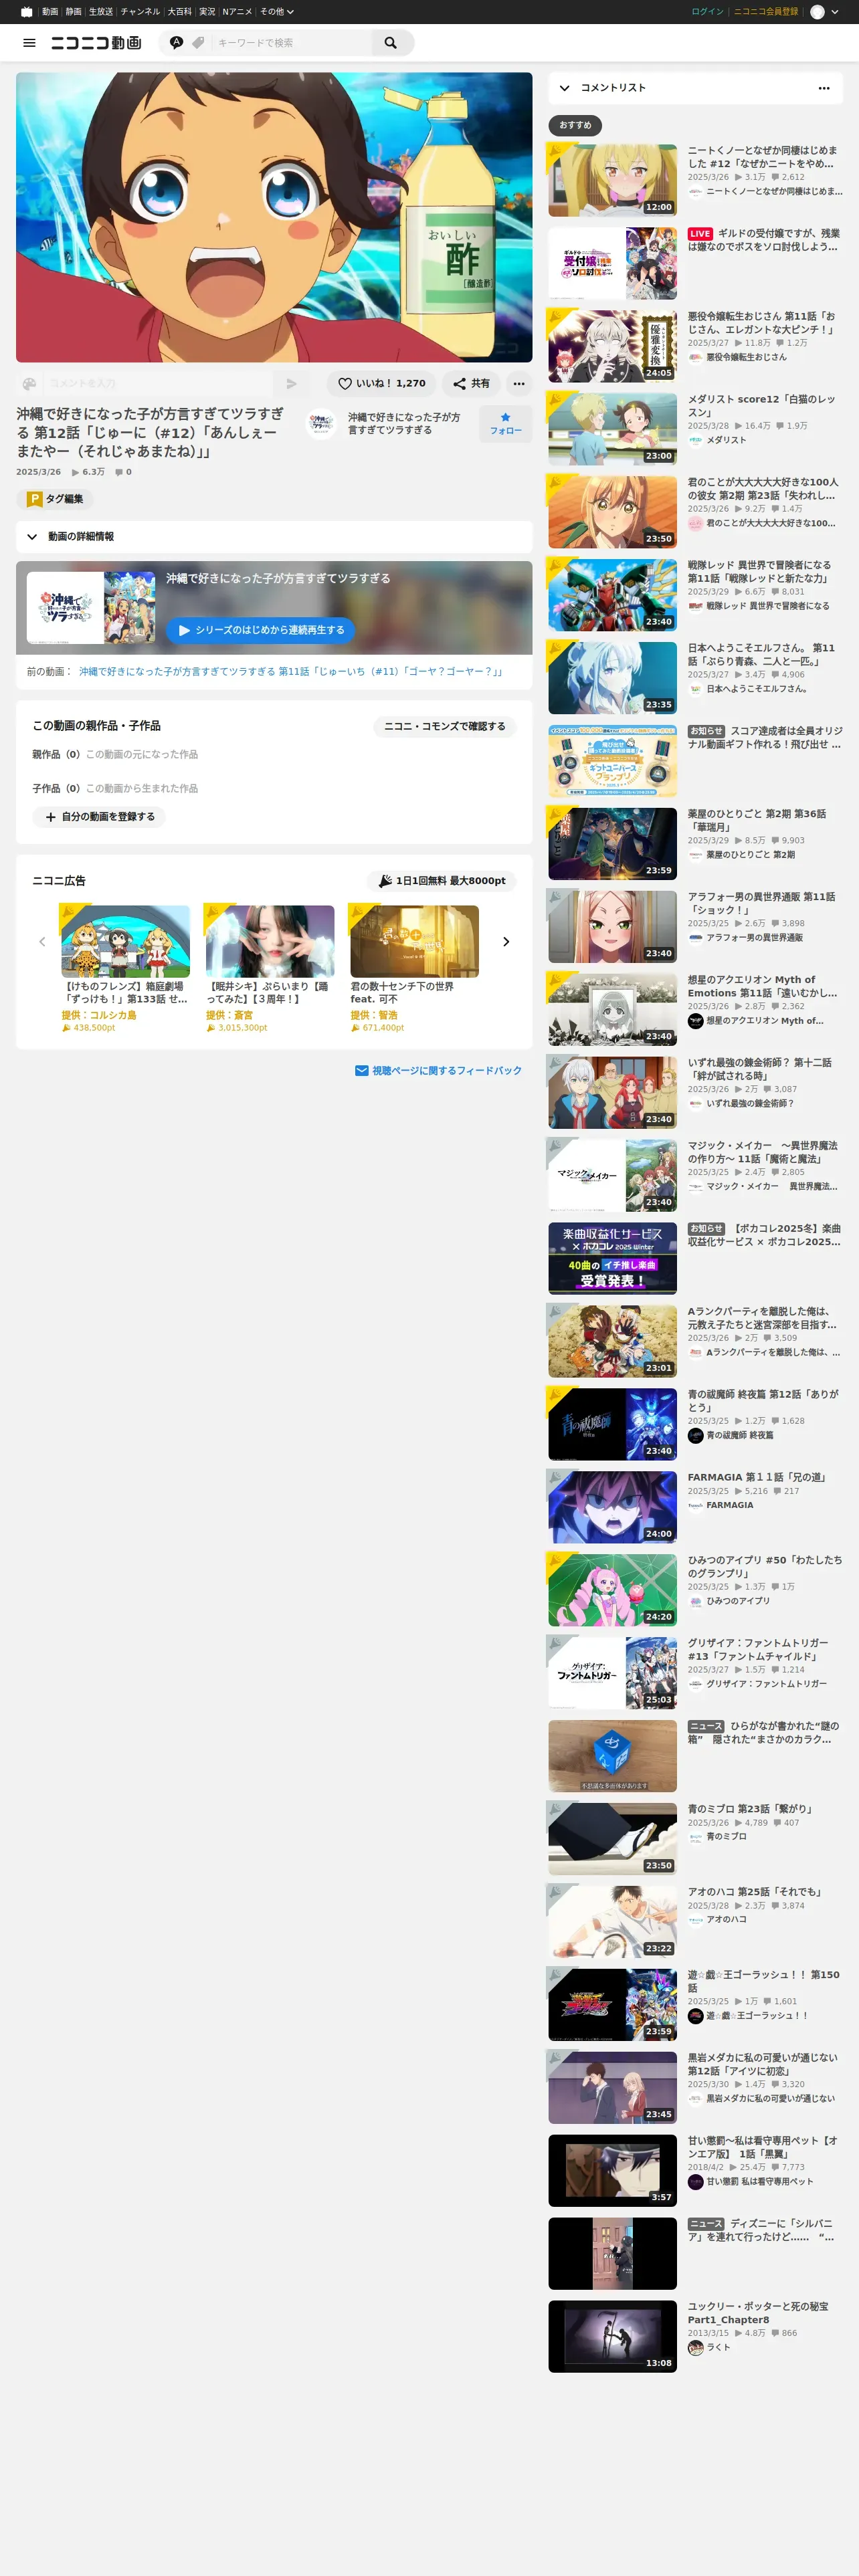Open news ひらがなが書かれた謎の箱 article

pos(765,1732)
